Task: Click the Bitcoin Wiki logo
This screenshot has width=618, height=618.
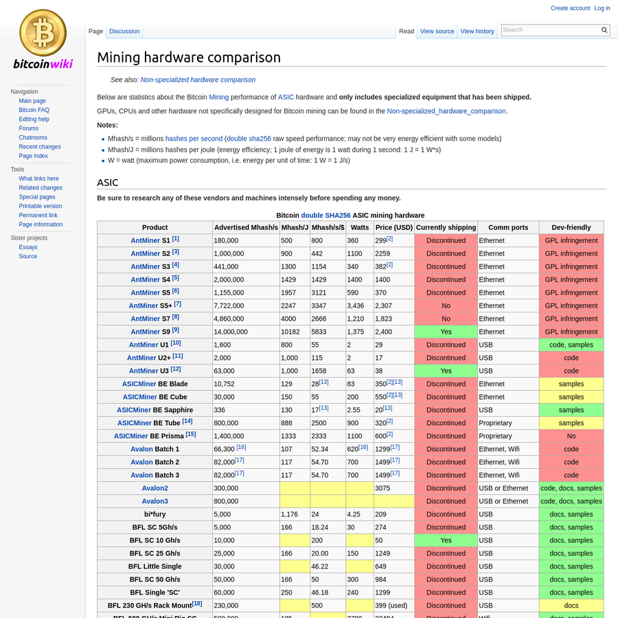Action: point(43,39)
